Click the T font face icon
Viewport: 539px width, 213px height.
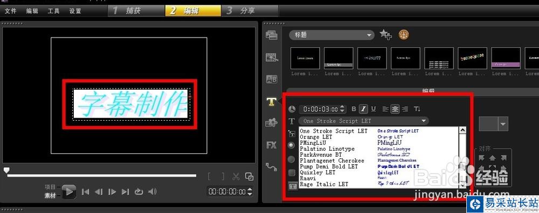(x=292, y=121)
